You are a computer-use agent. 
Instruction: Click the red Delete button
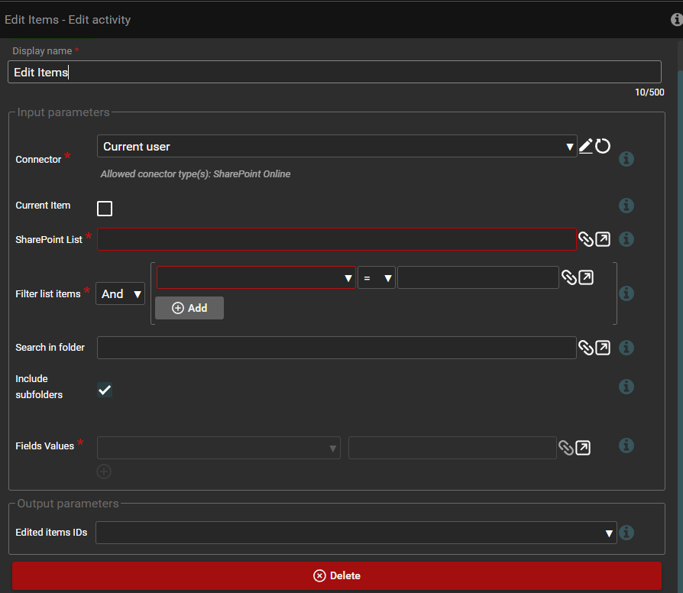(336, 575)
